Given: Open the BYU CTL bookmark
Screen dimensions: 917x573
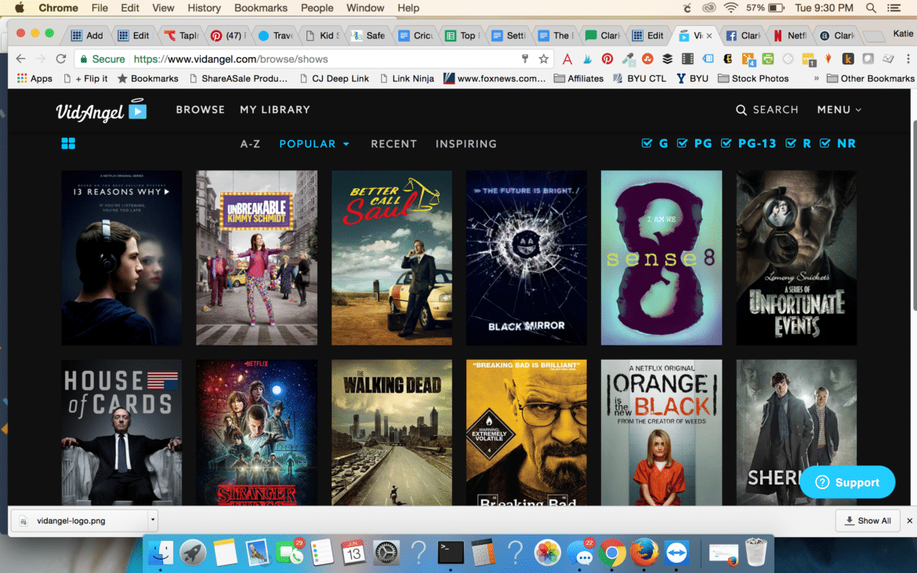Looking at the screenshot, I should pos(640,78).
